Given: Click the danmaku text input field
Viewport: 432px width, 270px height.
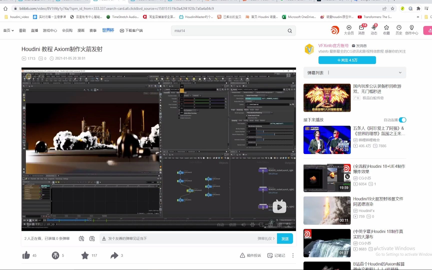Looking at the screenshot, I should pos(182,238).
